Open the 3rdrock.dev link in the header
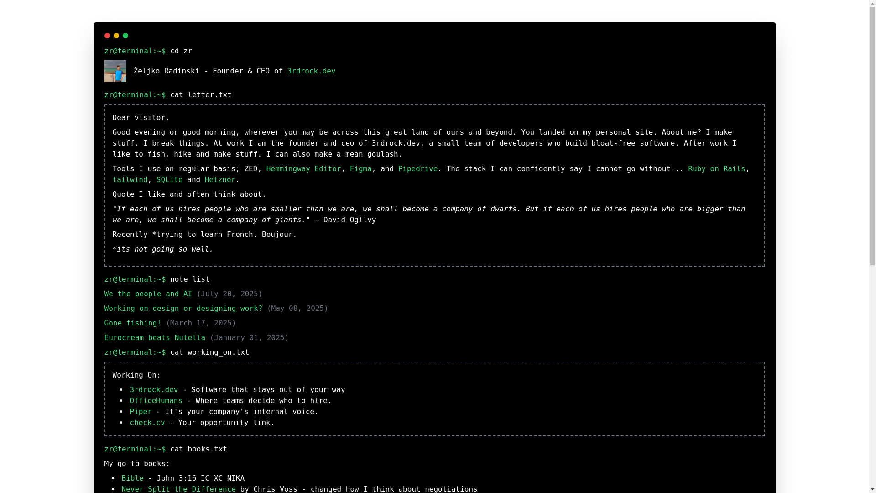 tap(311, 71)
